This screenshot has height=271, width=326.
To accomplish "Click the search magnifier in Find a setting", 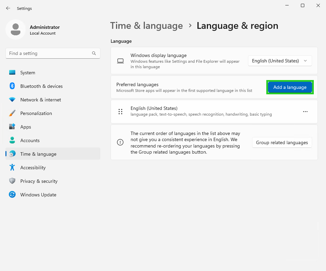I will pos(94,53).
